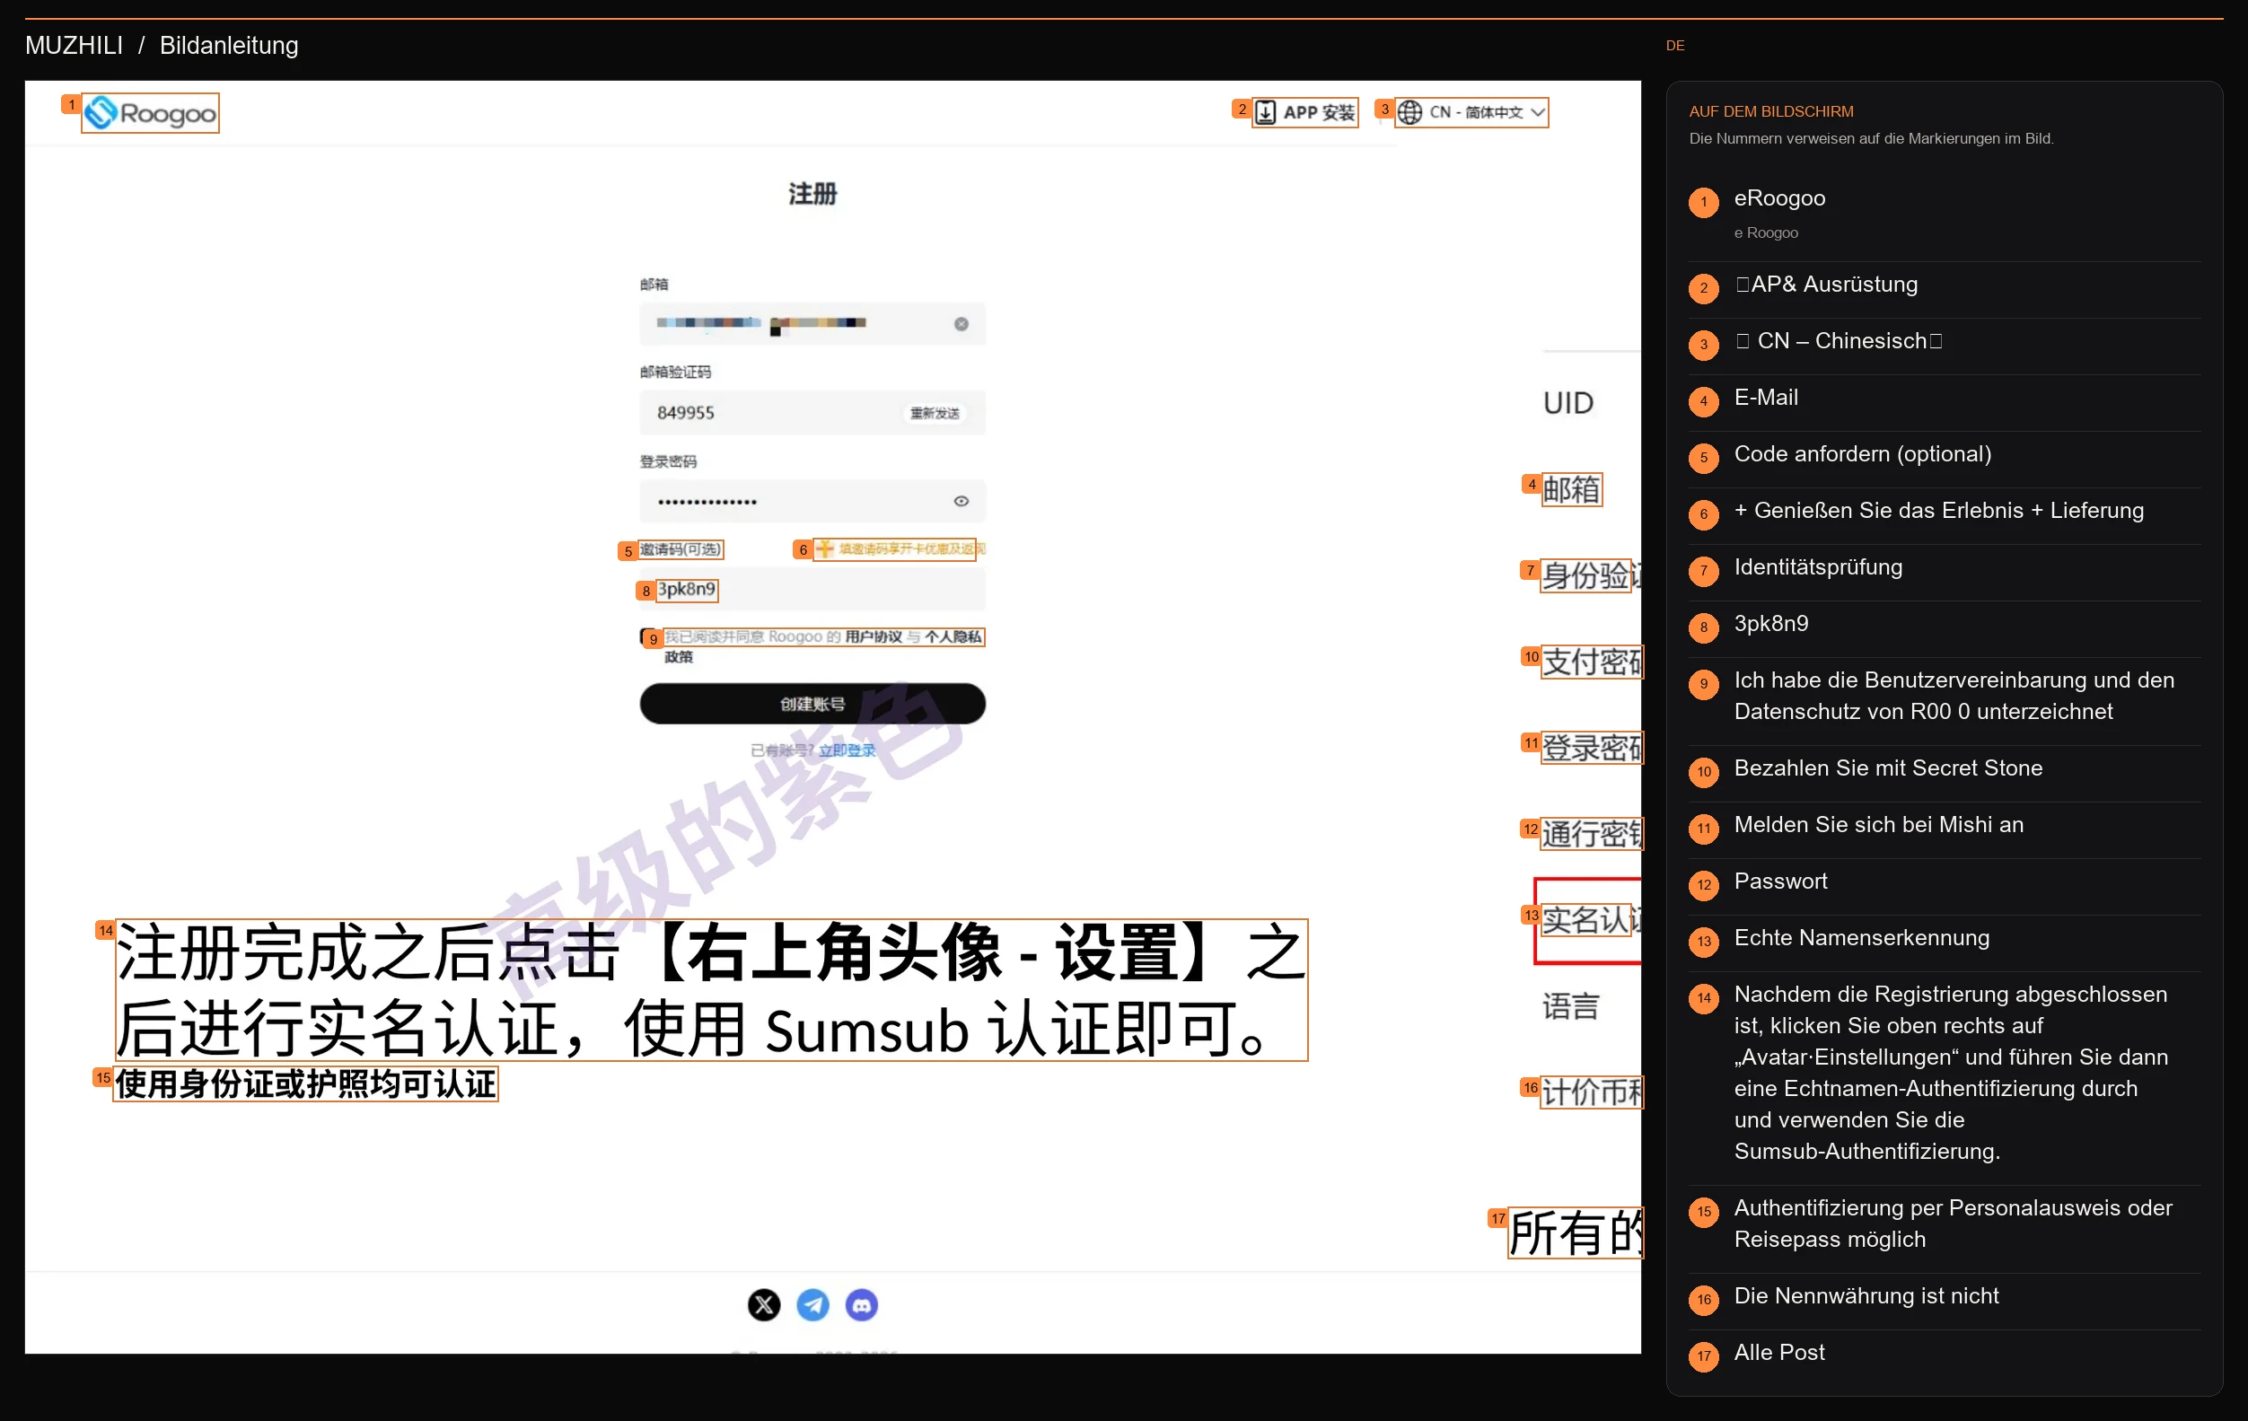Viewport: 2248px width, 1421px height.
Task: Select the 支付密码 settings menu item
Action: coord(1591,662)
